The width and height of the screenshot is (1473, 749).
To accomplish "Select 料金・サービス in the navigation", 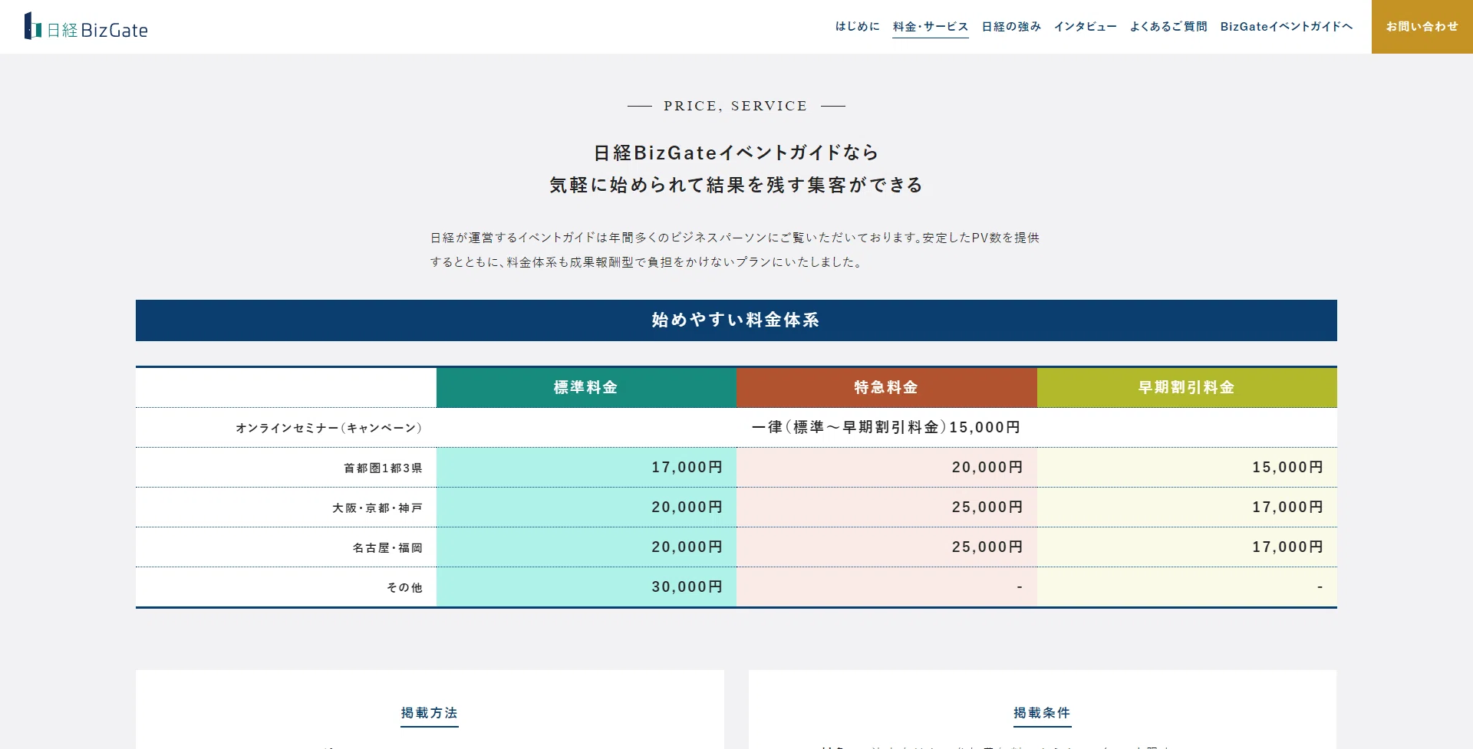I will click(x=931, y=27).
